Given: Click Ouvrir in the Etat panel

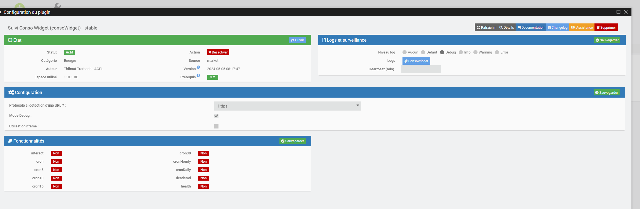Looking at the screenshot, I should (297, 40).
